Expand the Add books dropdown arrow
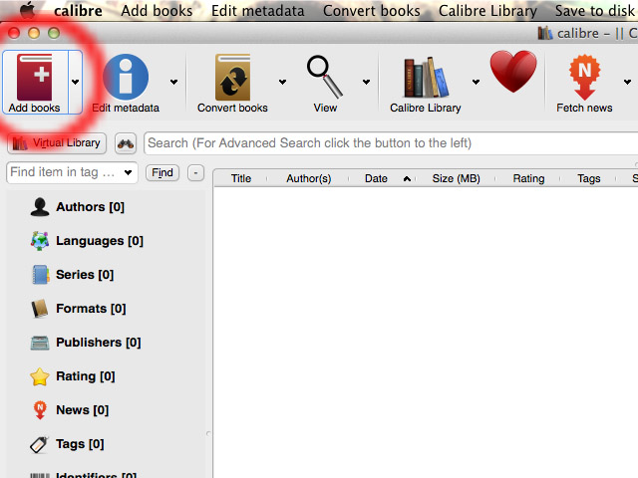The width and height of the screenshot is (638, 478). pyautogui.click(x=75, y=83)
